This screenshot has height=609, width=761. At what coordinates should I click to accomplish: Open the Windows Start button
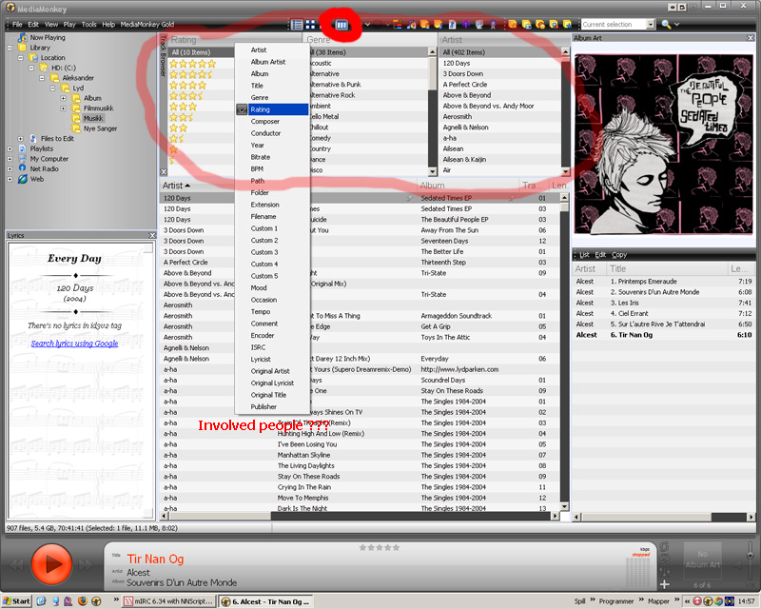16,601
